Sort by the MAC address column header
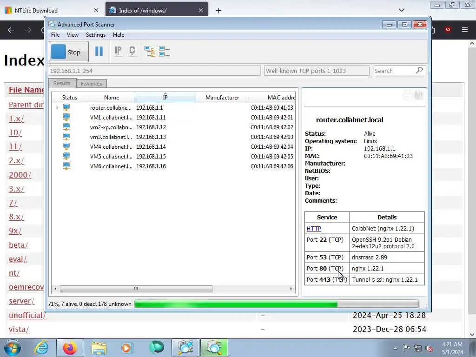The height and width of the screenshot is (357, 476). [x=272, y=98]
